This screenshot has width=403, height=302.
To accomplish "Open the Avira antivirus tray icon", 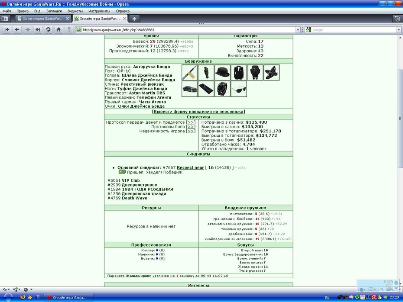I will (x=374, y=297).
